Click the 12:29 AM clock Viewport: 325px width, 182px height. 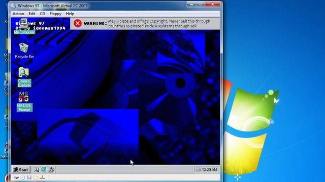209,170
